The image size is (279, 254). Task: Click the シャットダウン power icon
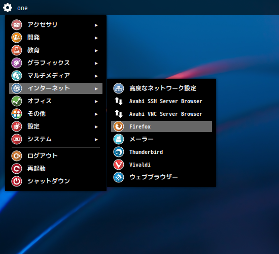click(x=17, y=181)
